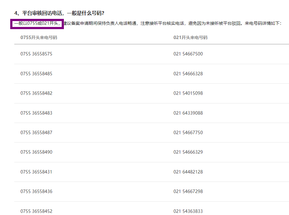Click the number 021 54666328
289x215 pixels.
pyautogui.click(x=188, y=74)
